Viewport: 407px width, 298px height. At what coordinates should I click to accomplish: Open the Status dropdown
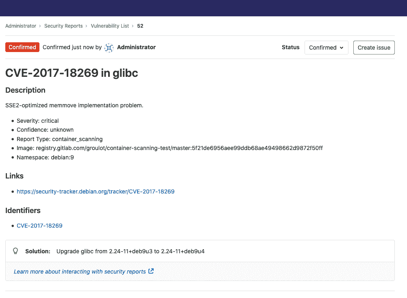click(x=326, y=48)
